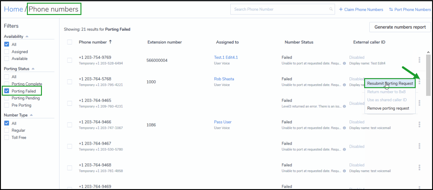Click plus icon for Claim Phone Numbers

point(341,9)
